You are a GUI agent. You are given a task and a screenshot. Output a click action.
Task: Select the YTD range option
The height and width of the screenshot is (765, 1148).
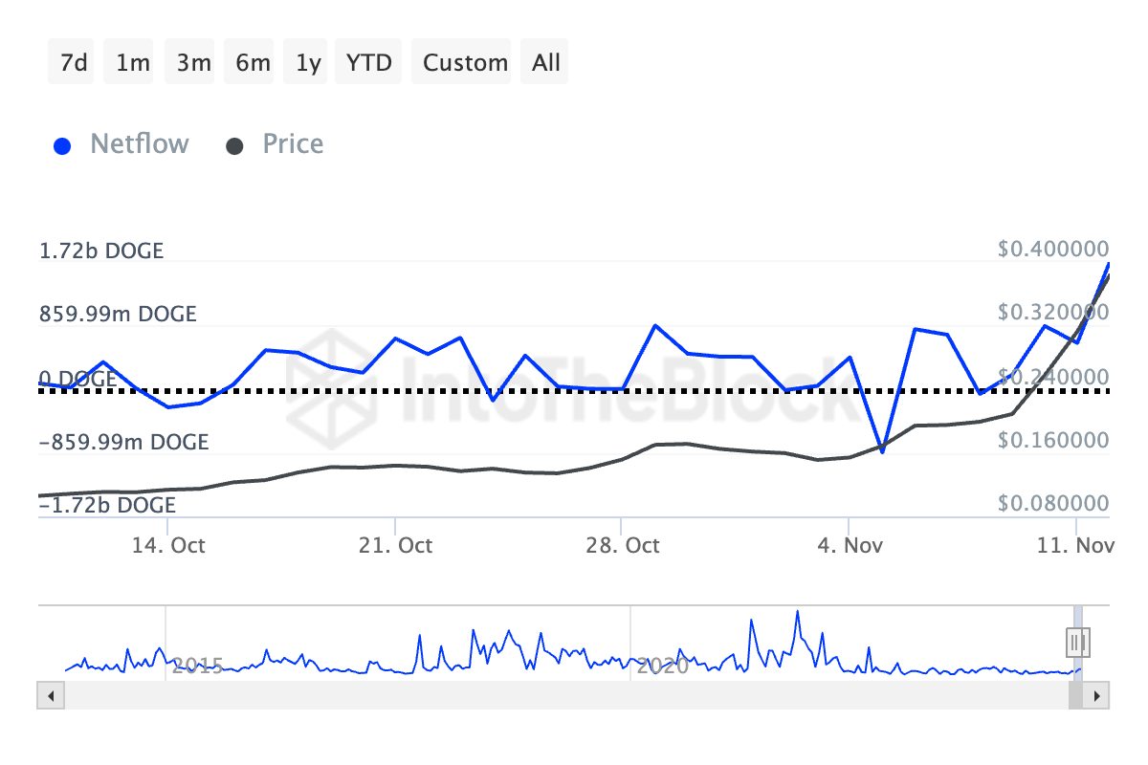tap(368, 63)
